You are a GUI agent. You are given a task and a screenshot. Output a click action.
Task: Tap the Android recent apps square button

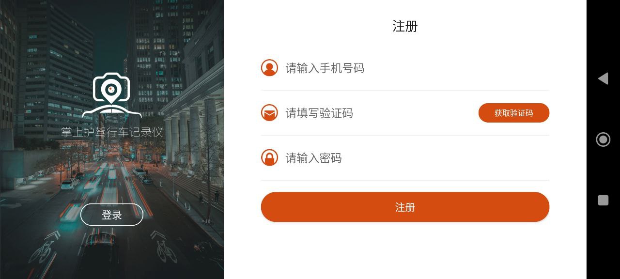[x=603, y=200]
